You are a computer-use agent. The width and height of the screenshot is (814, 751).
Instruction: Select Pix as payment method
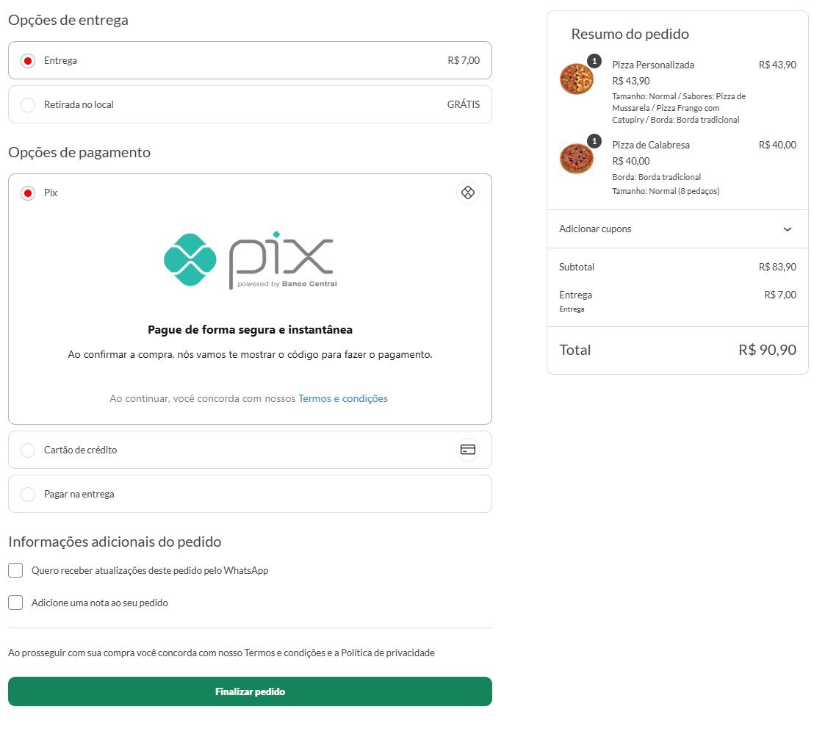(28, 193)
